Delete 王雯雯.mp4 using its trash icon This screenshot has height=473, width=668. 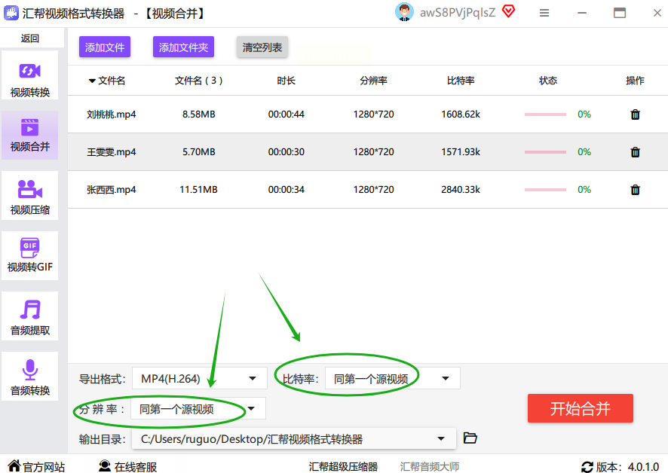[635, 152]
